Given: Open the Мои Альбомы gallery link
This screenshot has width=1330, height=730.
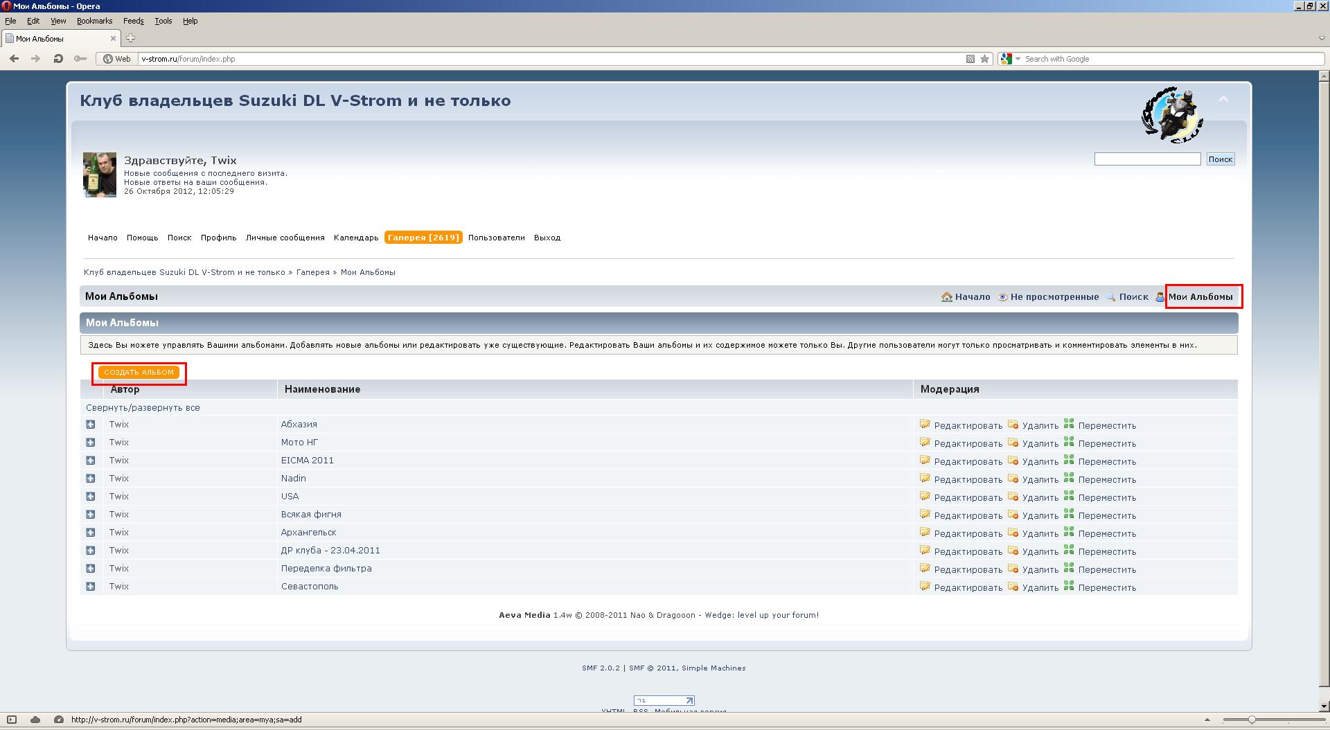Looking at the screenshot, I should (x=1200, y=297).
